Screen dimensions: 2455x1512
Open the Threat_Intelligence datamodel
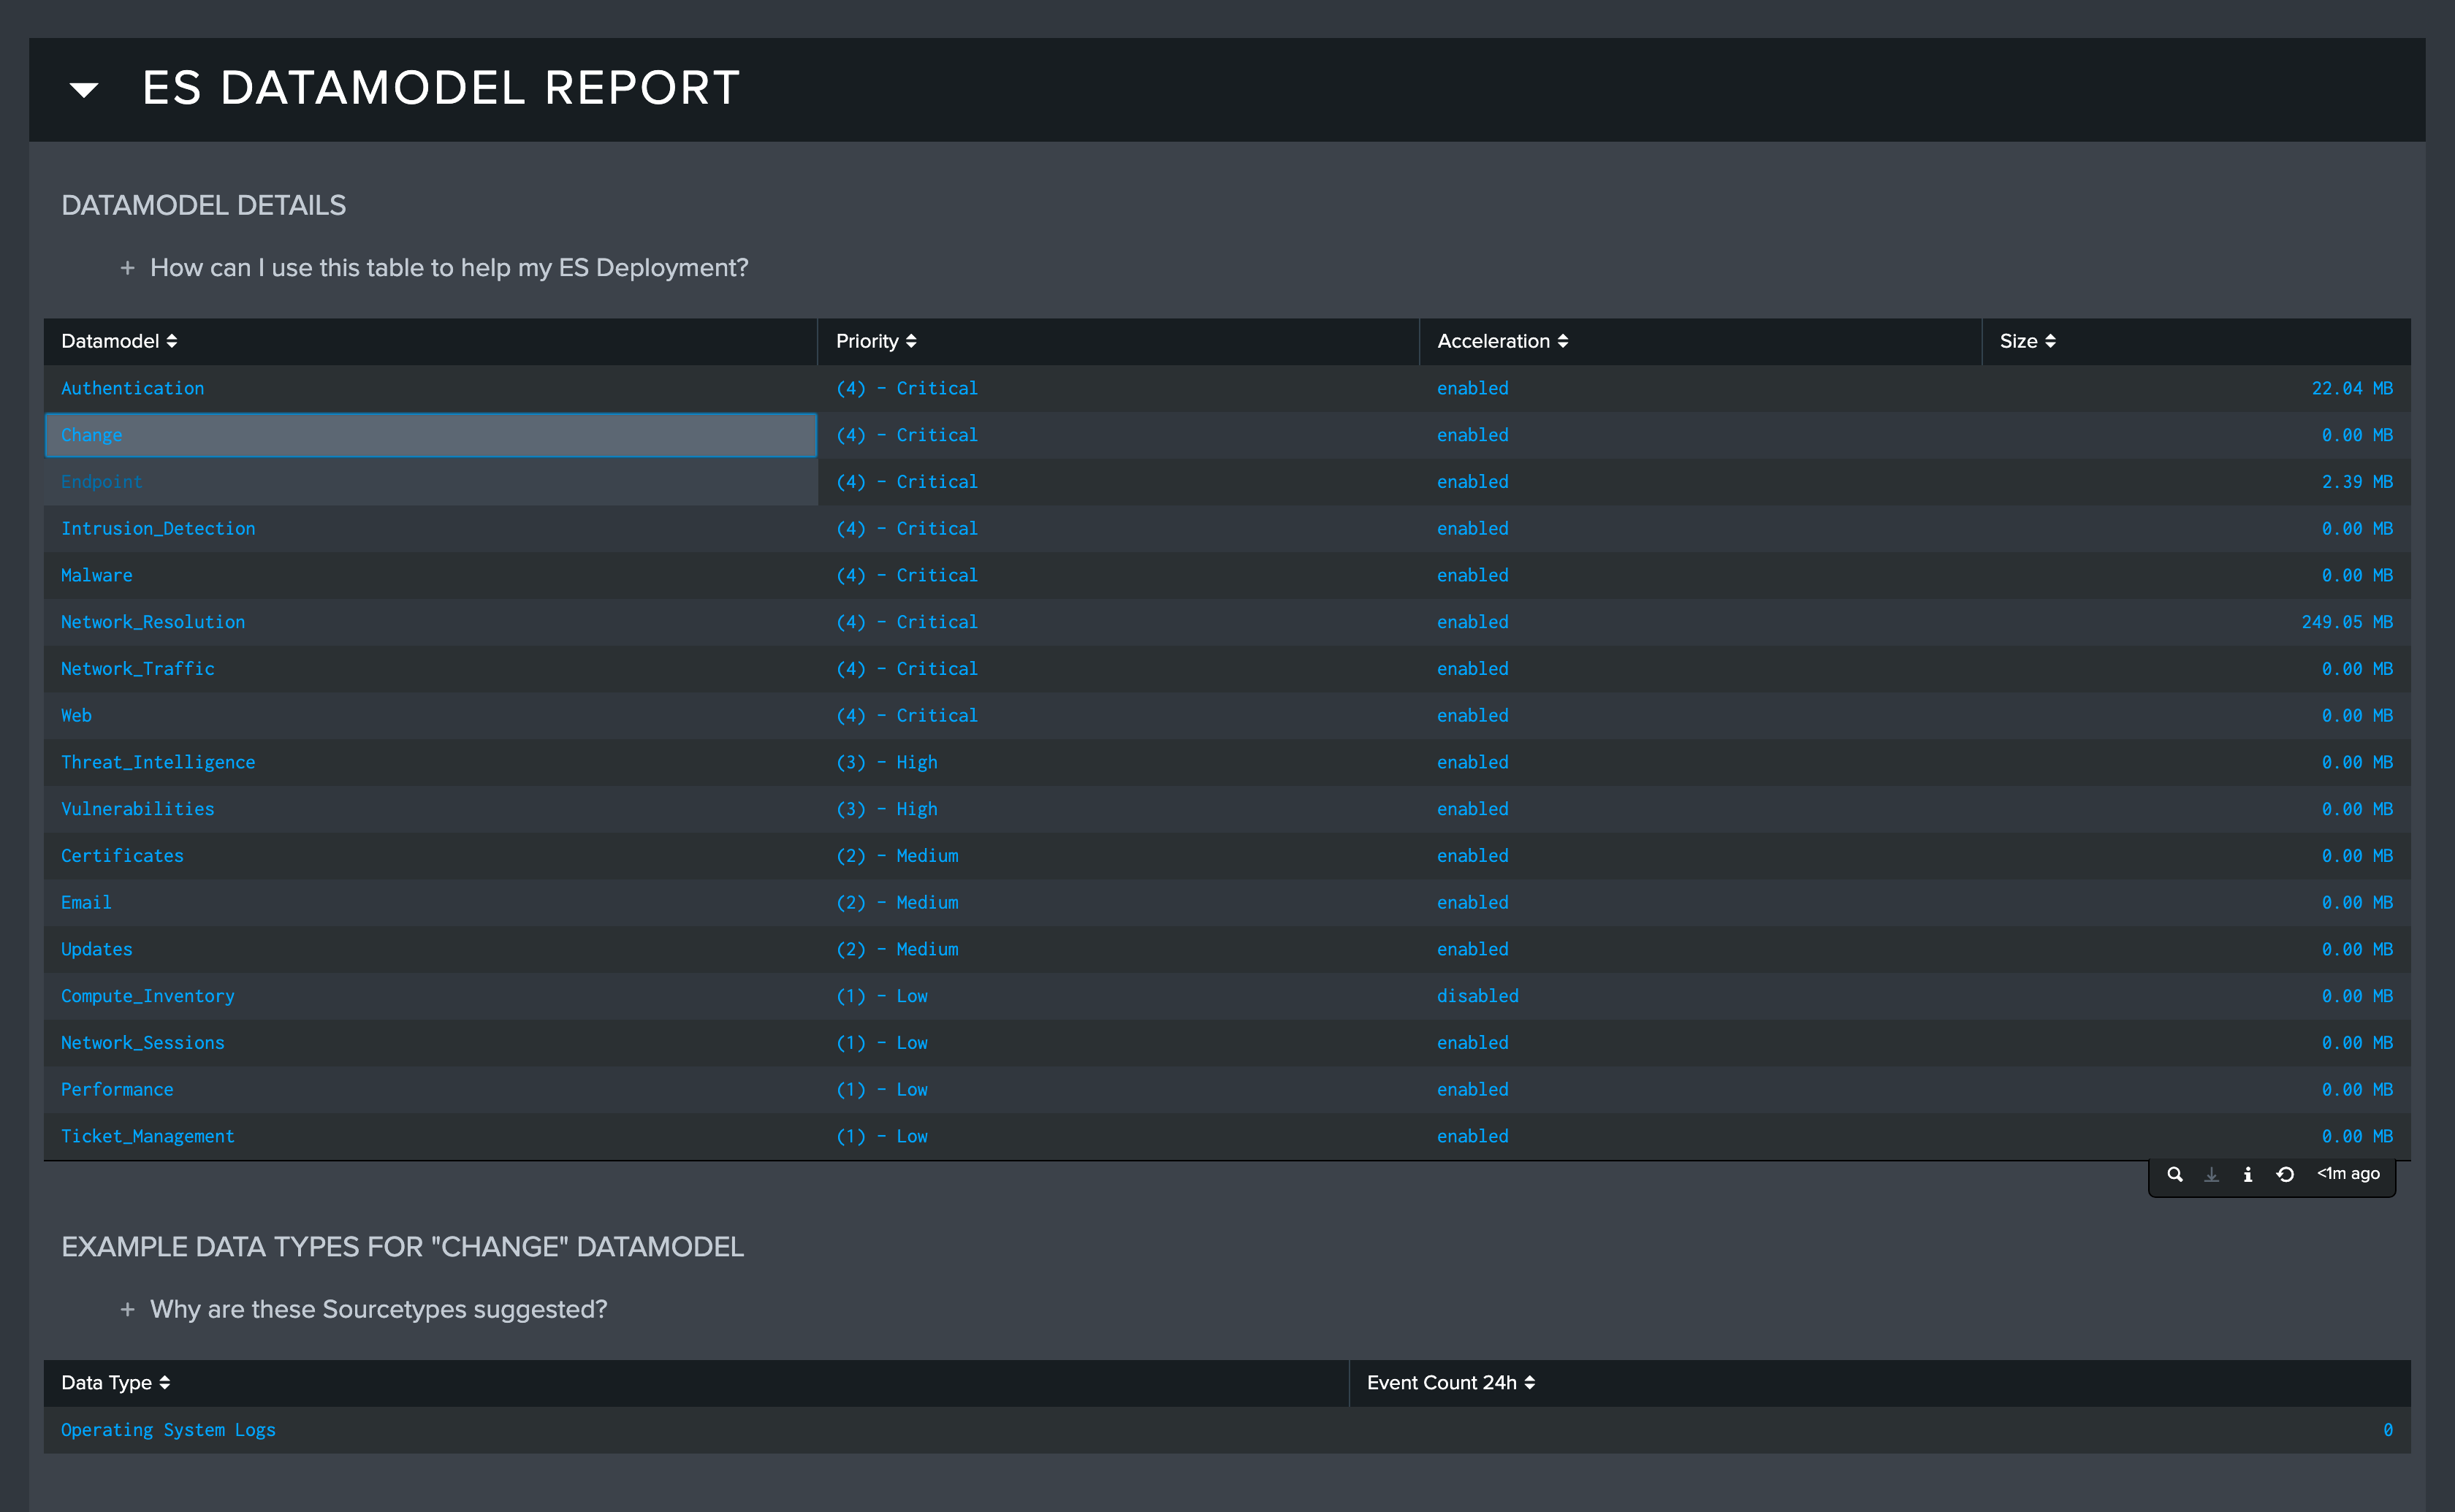point(158,761)
